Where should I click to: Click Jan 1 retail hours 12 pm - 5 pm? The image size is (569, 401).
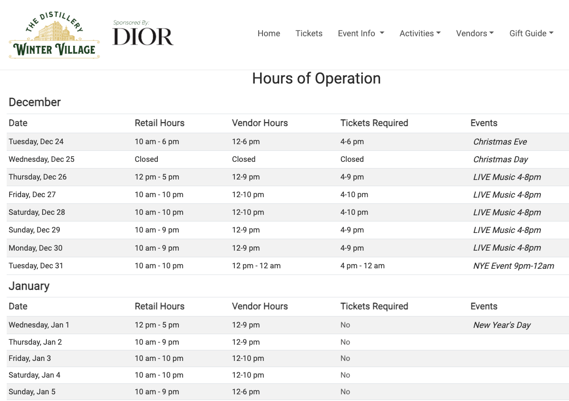point(157,325)
